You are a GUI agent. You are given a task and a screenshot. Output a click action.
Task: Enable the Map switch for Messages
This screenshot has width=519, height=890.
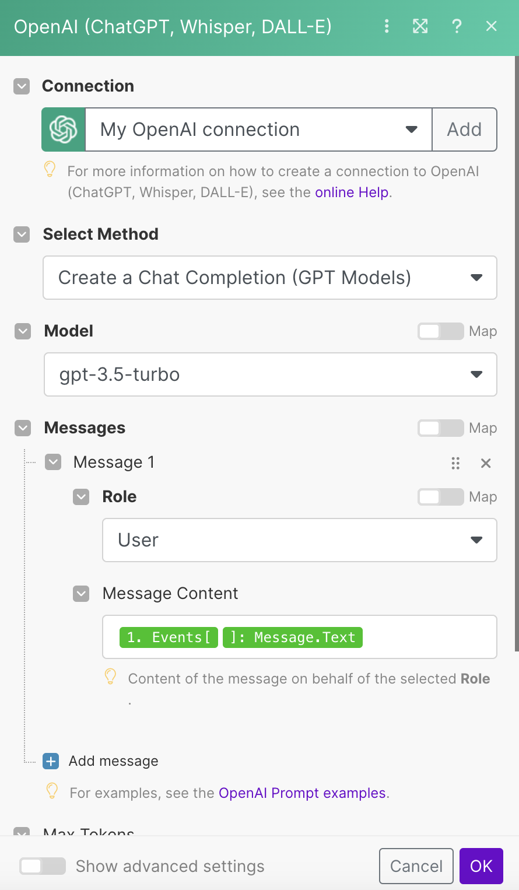tap(440, 428)
